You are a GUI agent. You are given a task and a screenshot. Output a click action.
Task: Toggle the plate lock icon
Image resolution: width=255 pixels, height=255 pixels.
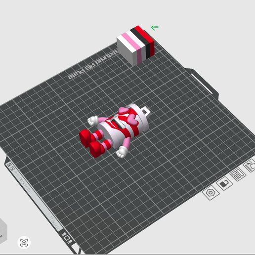224,183
